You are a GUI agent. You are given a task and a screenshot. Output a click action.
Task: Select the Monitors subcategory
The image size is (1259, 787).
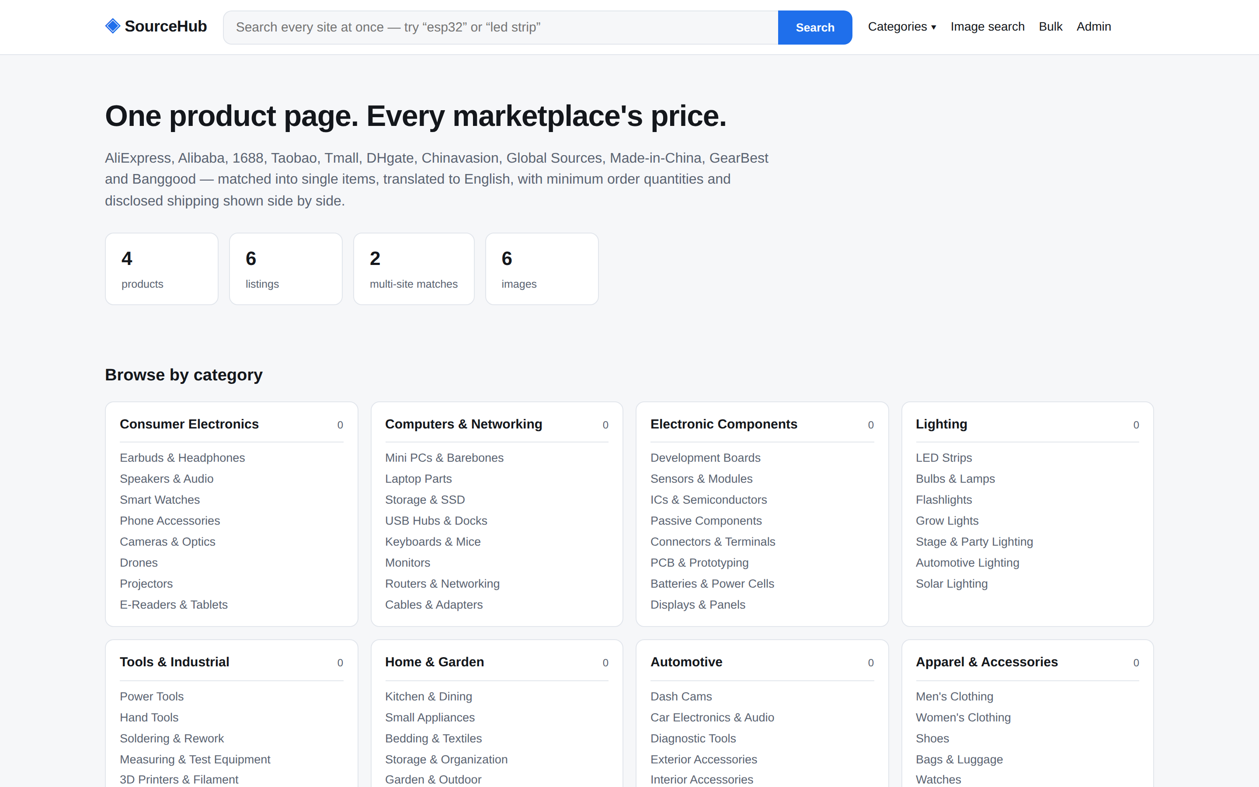407,563
